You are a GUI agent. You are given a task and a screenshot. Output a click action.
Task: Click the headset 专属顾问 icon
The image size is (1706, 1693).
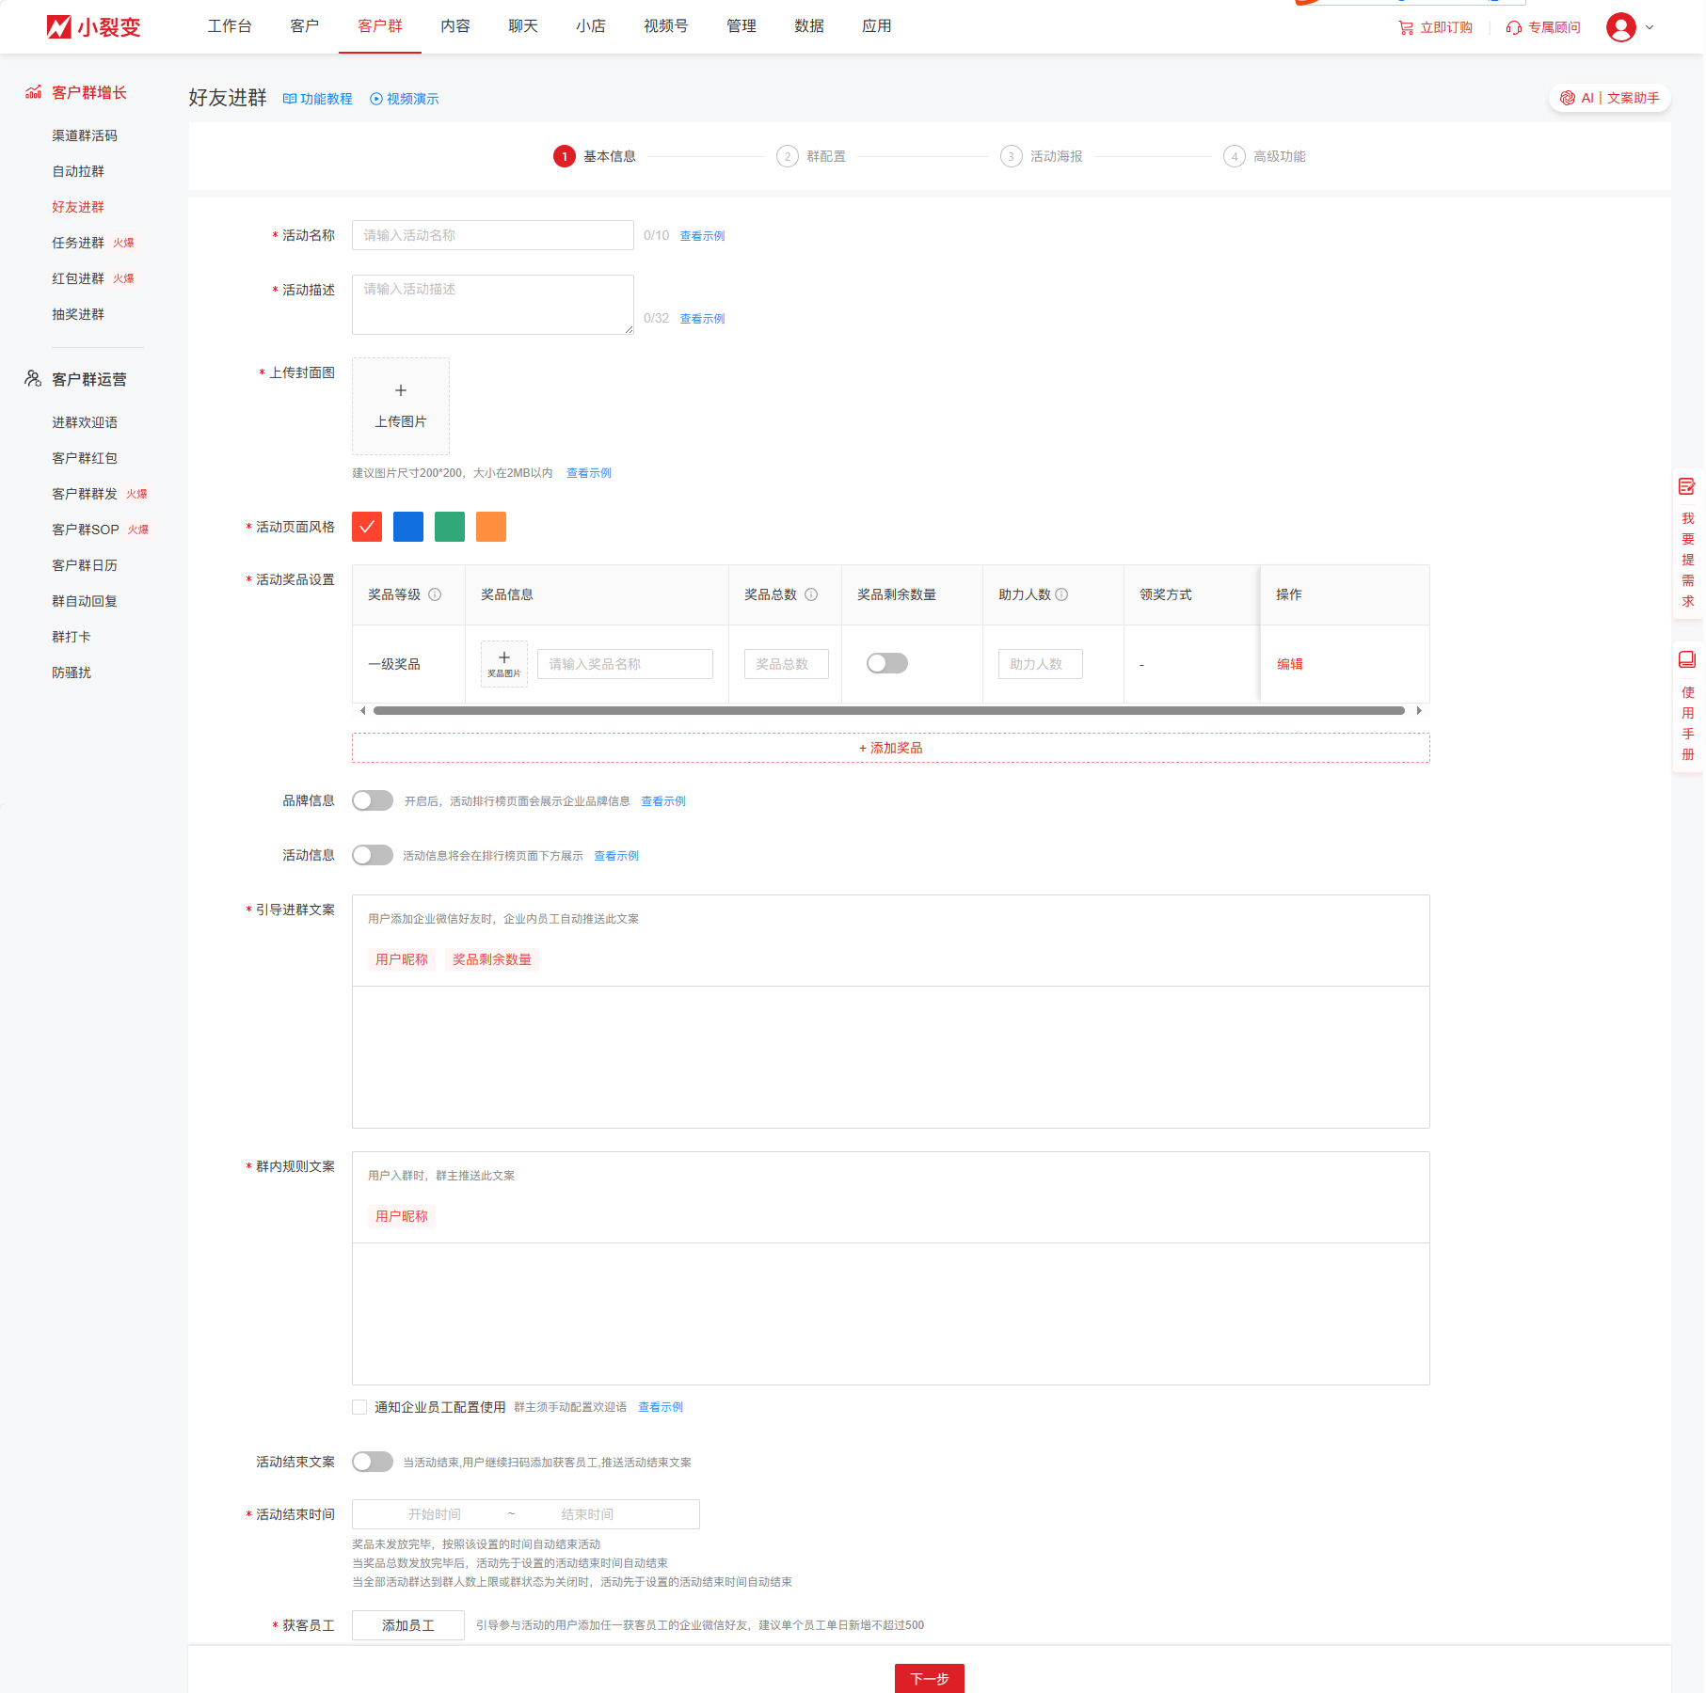pos(1513,28)
